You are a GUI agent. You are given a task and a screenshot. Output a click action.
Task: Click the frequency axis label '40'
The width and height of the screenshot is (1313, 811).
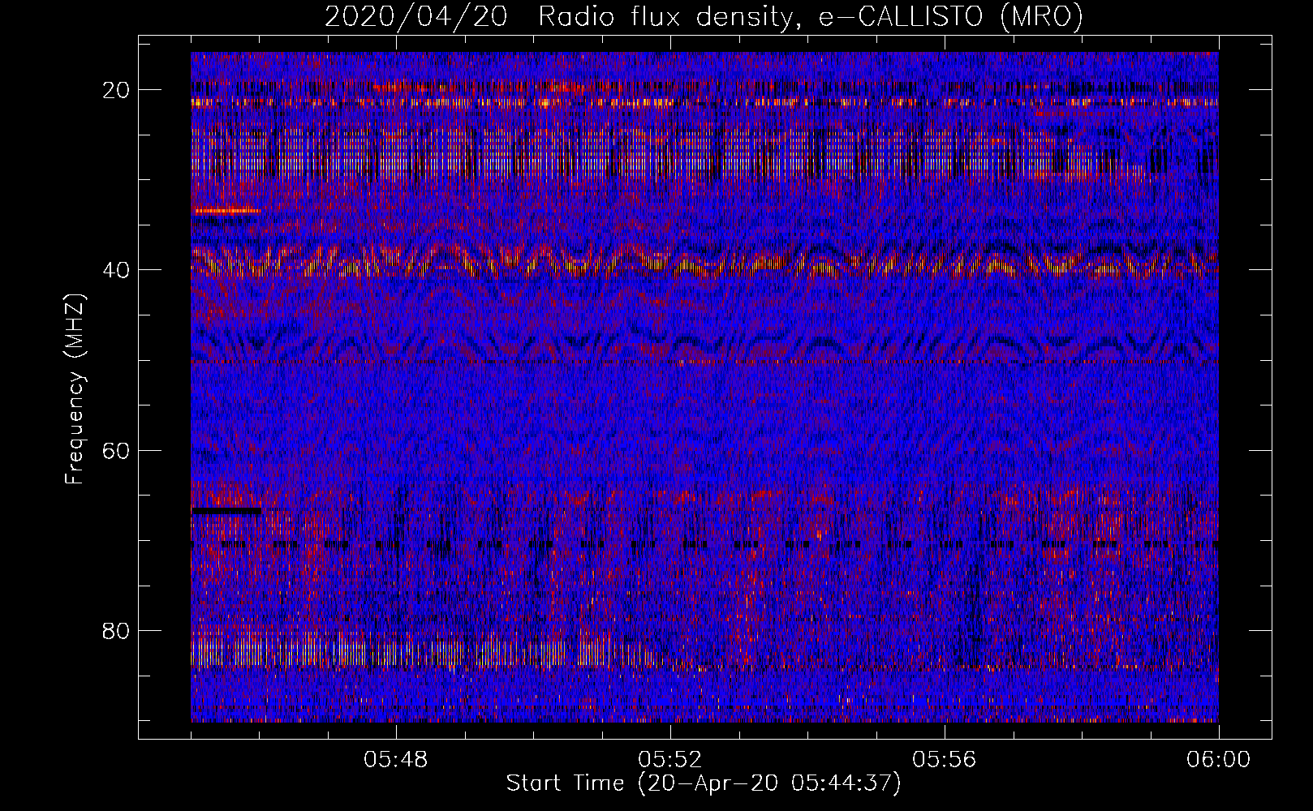[x=117, y=269]
